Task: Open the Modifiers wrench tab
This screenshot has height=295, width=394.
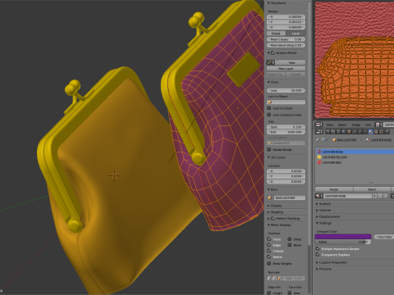Action: pos(360,131)
